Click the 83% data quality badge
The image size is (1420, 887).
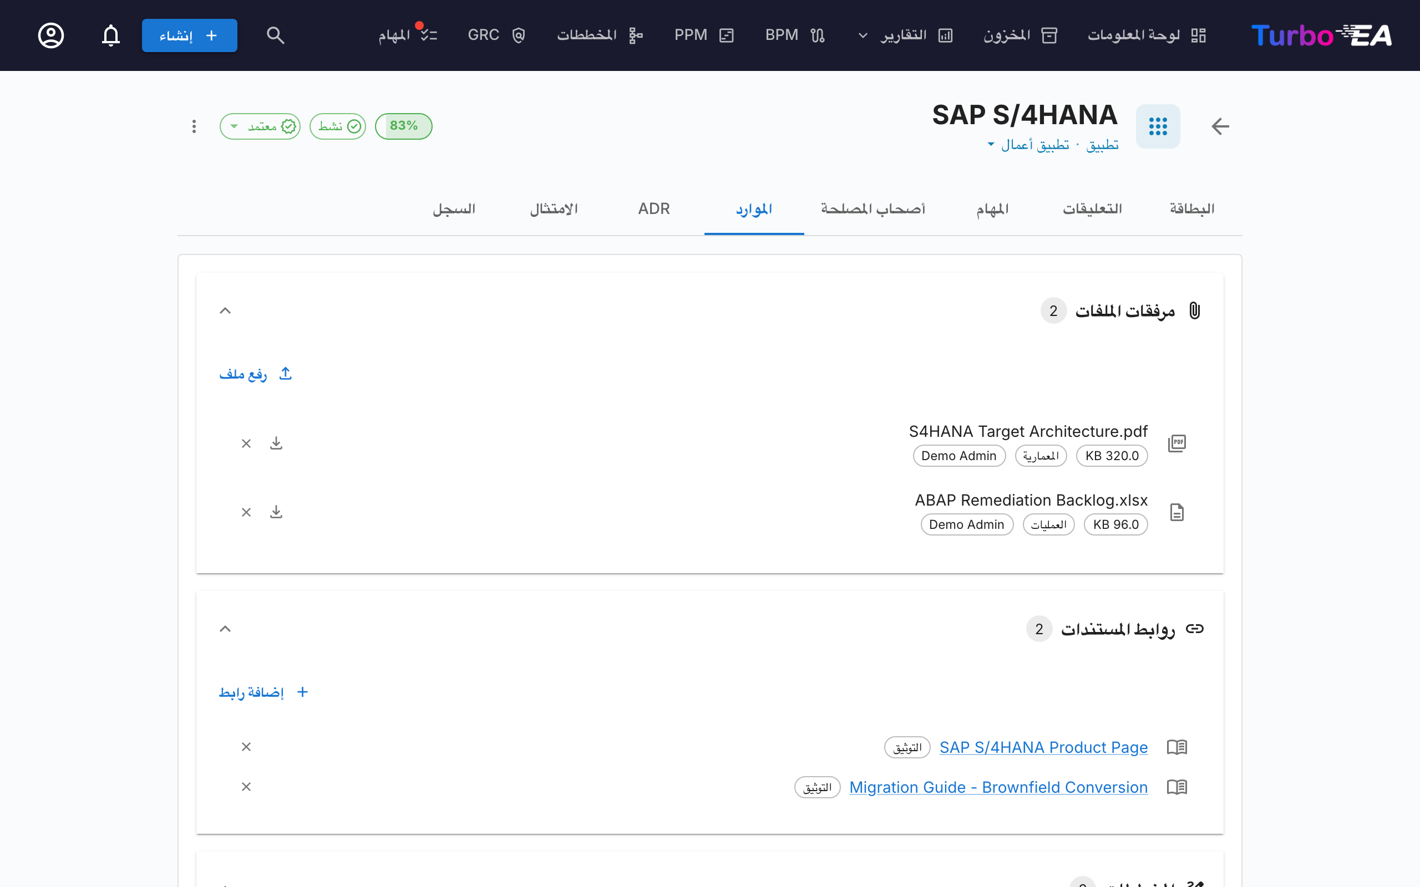pyautogui.click(x=404, y=126)
